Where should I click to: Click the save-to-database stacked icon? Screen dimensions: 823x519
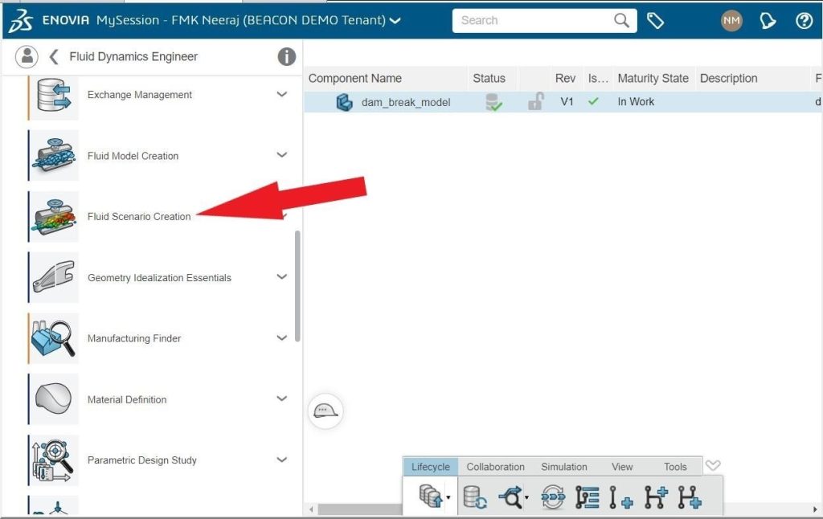pos(431,496)
